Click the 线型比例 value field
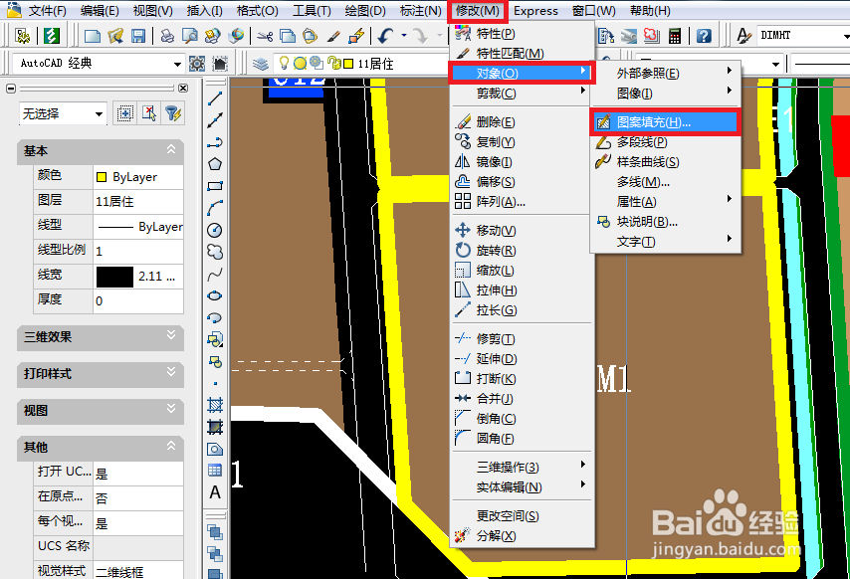 pos(138,252)
